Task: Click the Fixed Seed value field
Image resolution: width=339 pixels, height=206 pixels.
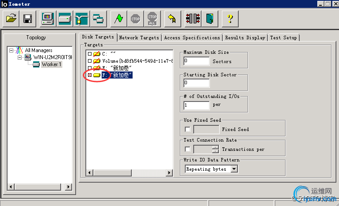Action: tap(206, 129)
